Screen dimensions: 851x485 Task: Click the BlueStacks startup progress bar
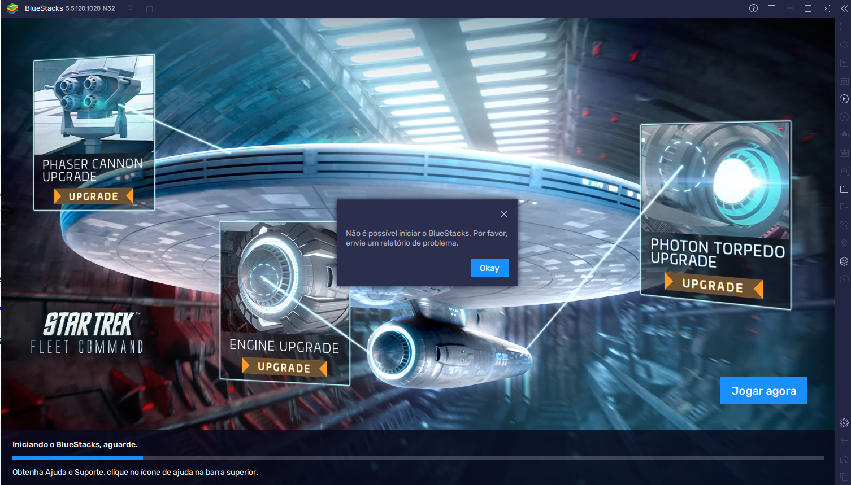[418, 457]
